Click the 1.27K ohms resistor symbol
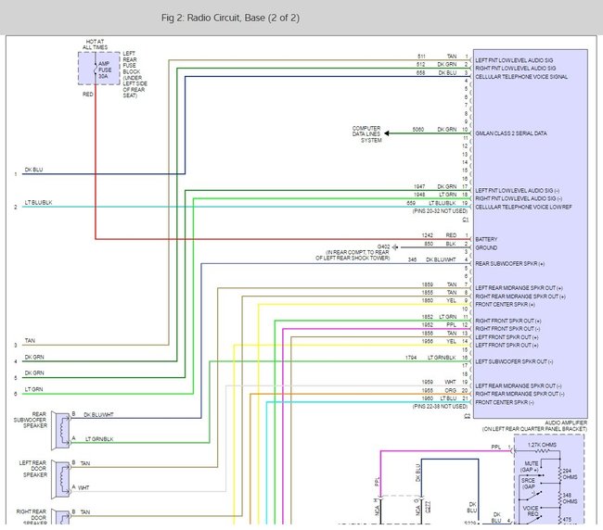 (542, 451)
